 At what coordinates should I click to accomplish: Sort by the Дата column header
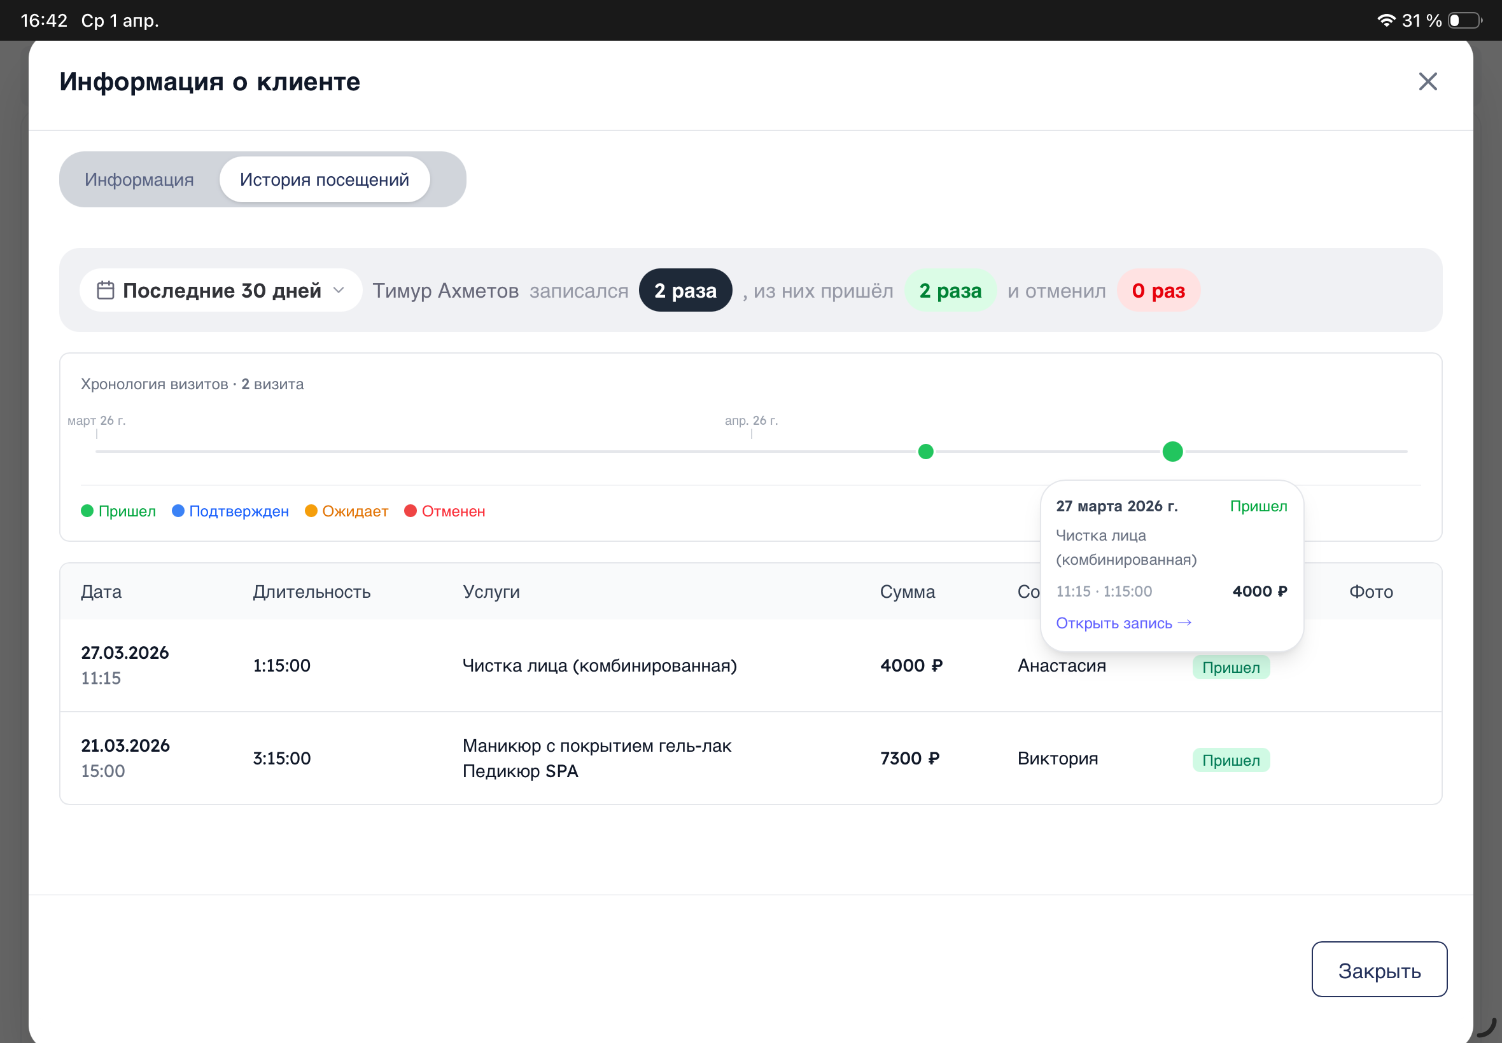tap(101, 591)
